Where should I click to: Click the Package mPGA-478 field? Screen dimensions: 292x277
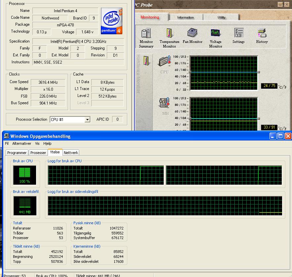point(65,25)
